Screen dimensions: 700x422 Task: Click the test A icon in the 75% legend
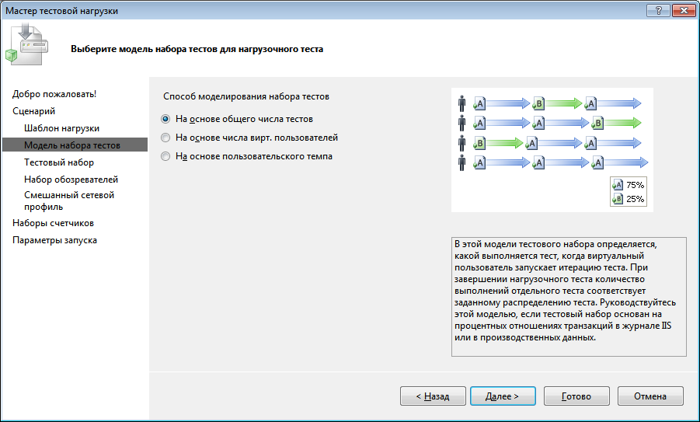click(x=618, y=185)
